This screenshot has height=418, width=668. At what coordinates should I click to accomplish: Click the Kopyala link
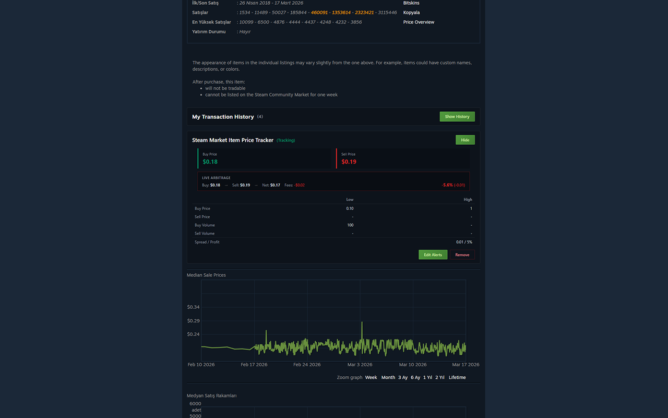[x=411, y=13]
